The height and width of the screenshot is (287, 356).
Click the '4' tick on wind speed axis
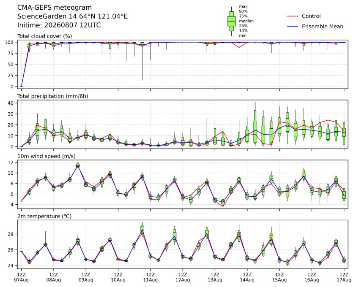pos(12,205)
